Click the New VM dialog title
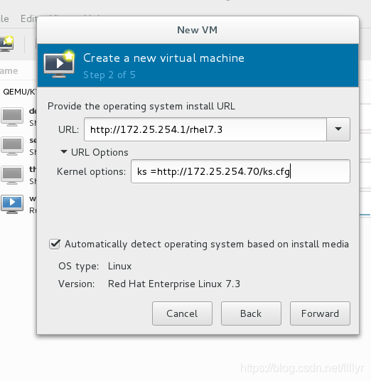The image size is (371, 381). tap(198, 30)
